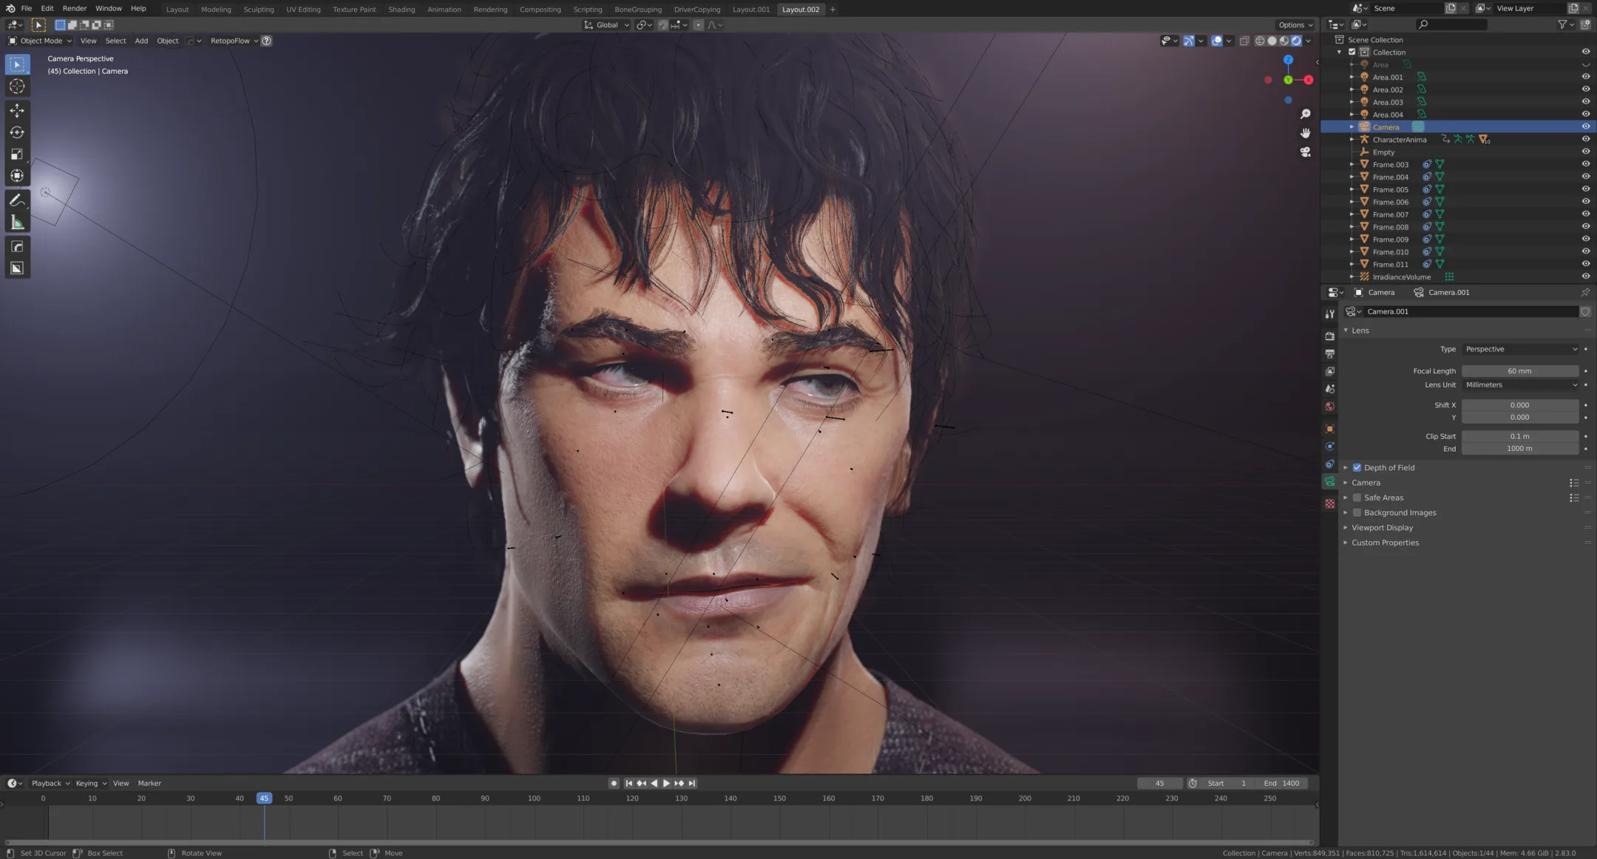This screenshot has height=859, width=1597.
Task: Switch to the Sculpting workspace tab
Action: (x=258, y=10)
